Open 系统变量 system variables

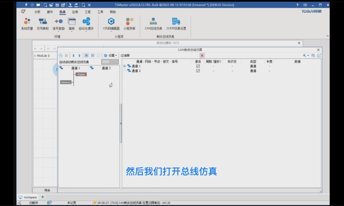coord(27,24)
